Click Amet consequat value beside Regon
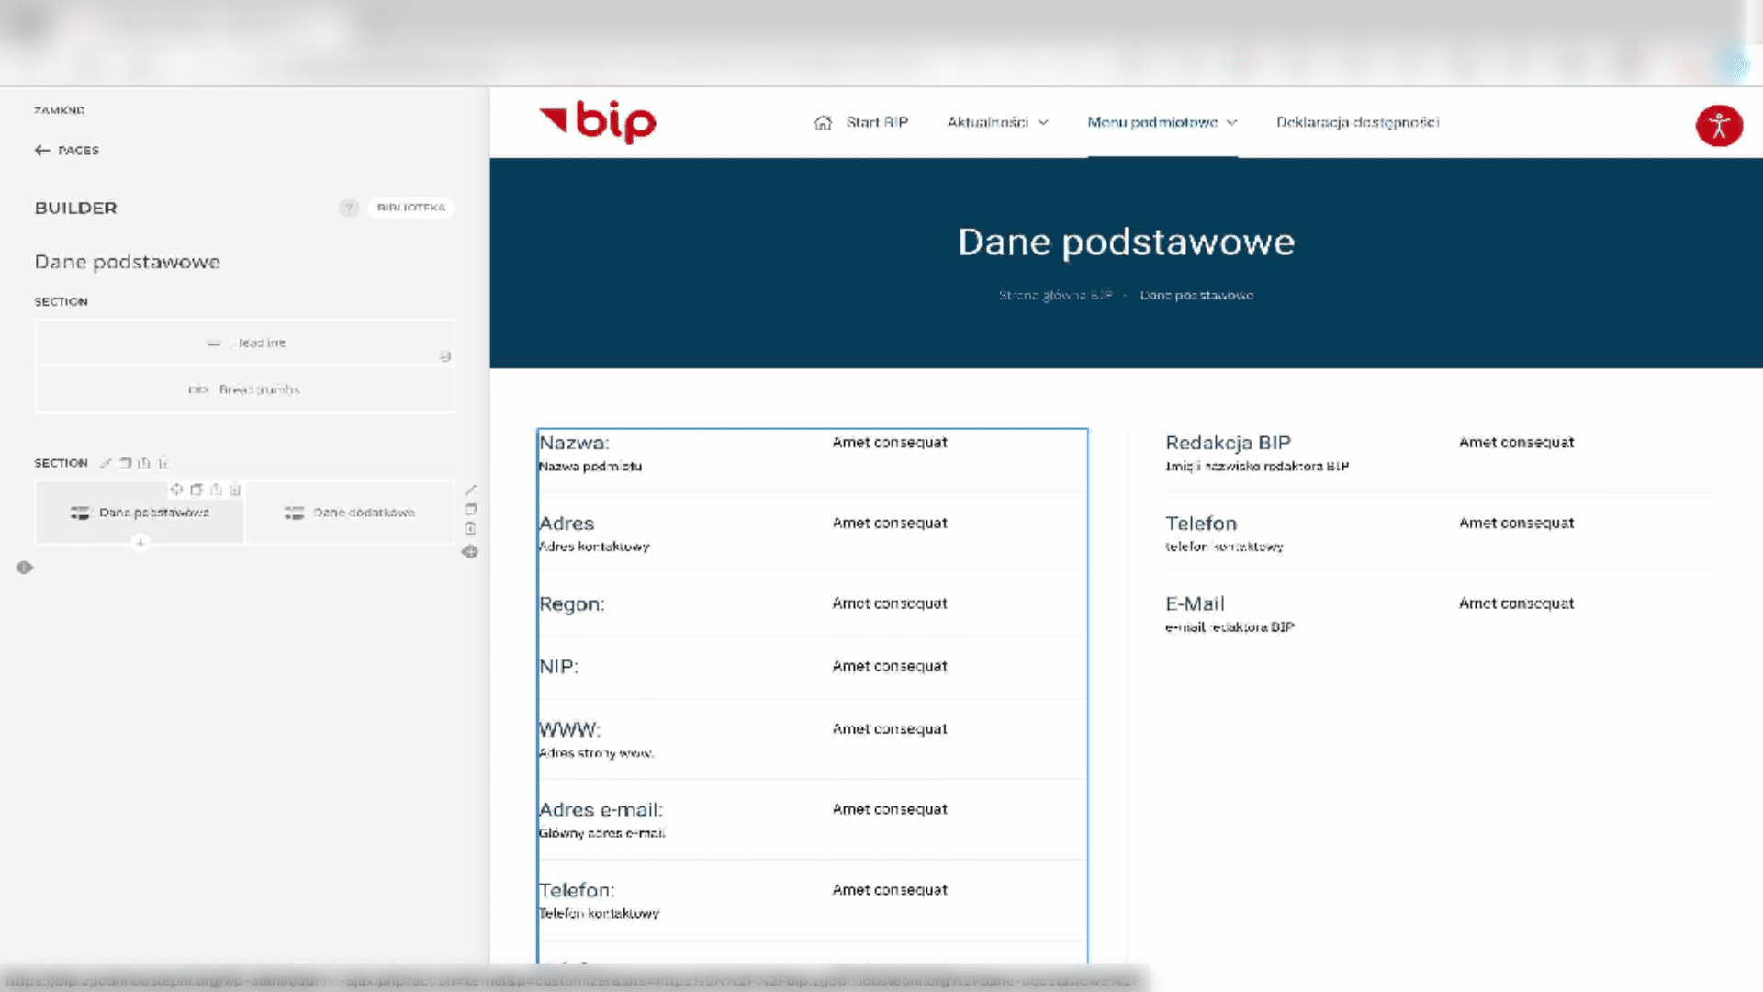This screenshot has height=992, width=1763. tap(890, 603)
